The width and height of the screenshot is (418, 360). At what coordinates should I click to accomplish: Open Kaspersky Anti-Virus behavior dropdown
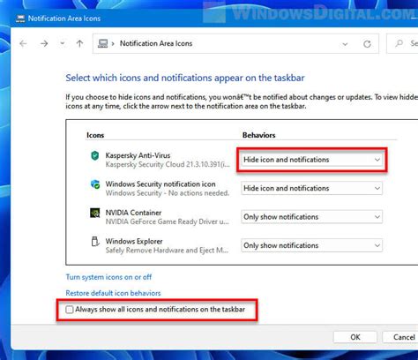(311, 160)
